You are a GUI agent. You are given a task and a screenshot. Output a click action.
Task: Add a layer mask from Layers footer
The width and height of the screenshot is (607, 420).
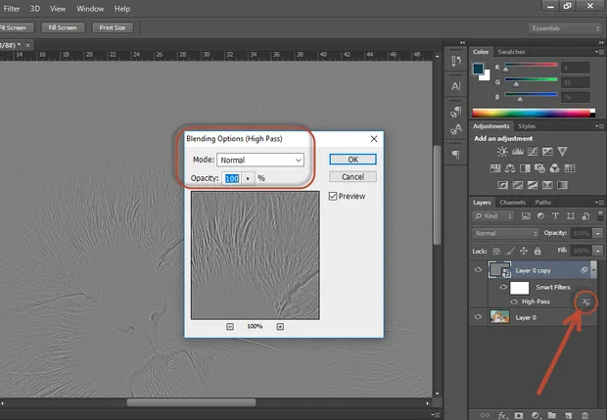pyautogui.click(x=519, y=415)
